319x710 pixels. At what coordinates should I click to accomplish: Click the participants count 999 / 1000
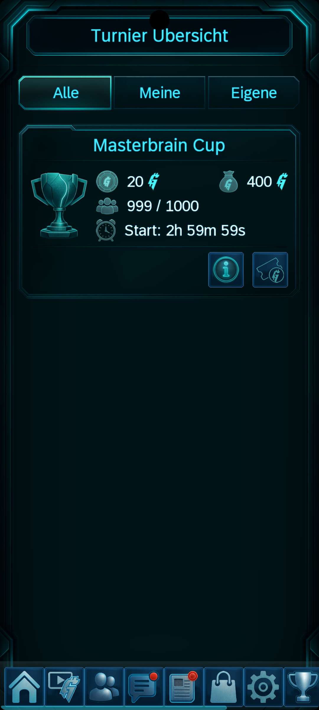point(163,206)
